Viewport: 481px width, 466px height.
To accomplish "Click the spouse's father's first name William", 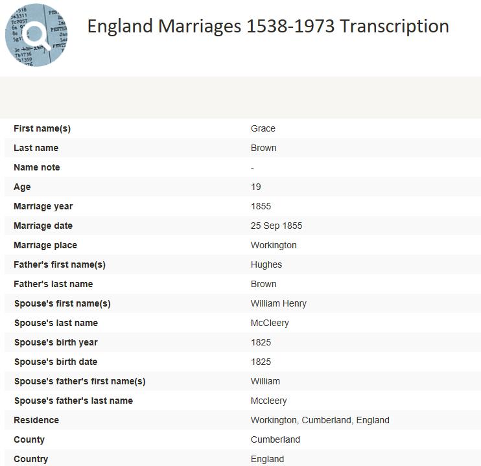I will (266, 381).
